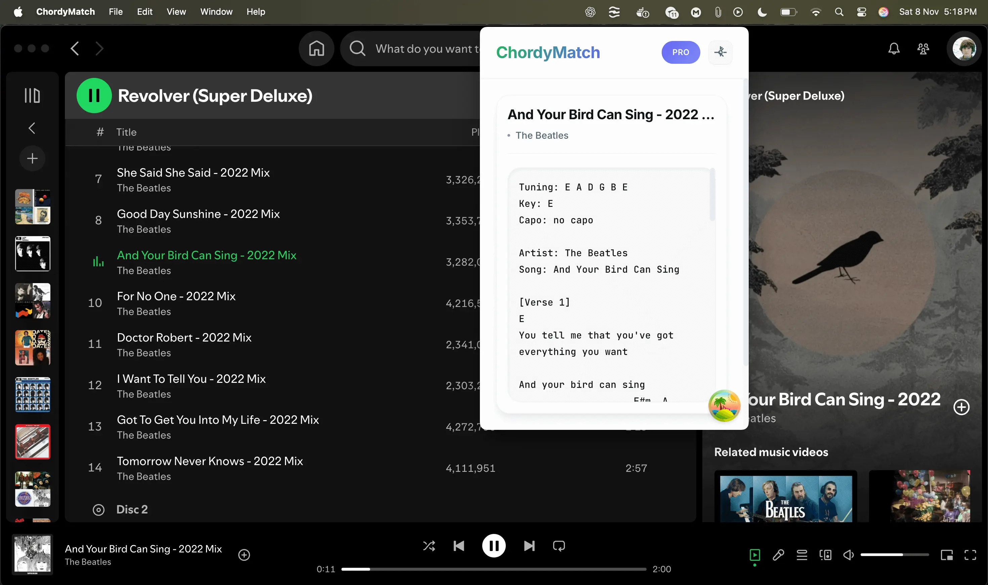Connect to a device via the speaker icon
Viewport: 988px width, 585px height.
coord(825,555)
